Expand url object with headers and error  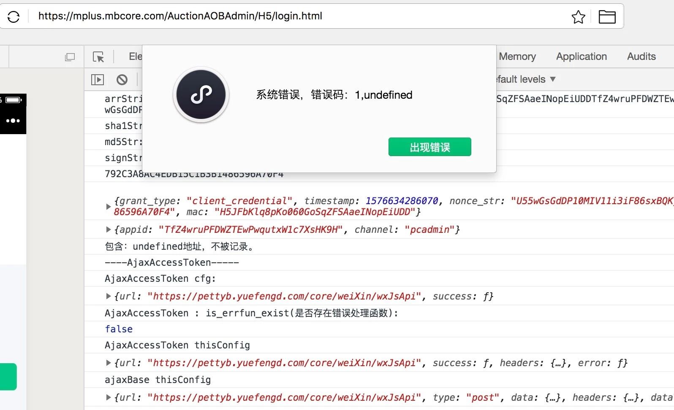coord(109,363)
